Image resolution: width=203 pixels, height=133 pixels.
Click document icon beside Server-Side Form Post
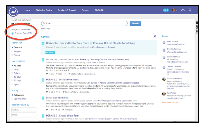click(43, 98)
